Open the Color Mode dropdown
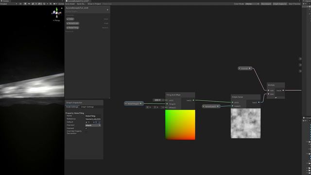This screenshot has height=175, width=311. [x=252, y=4]
